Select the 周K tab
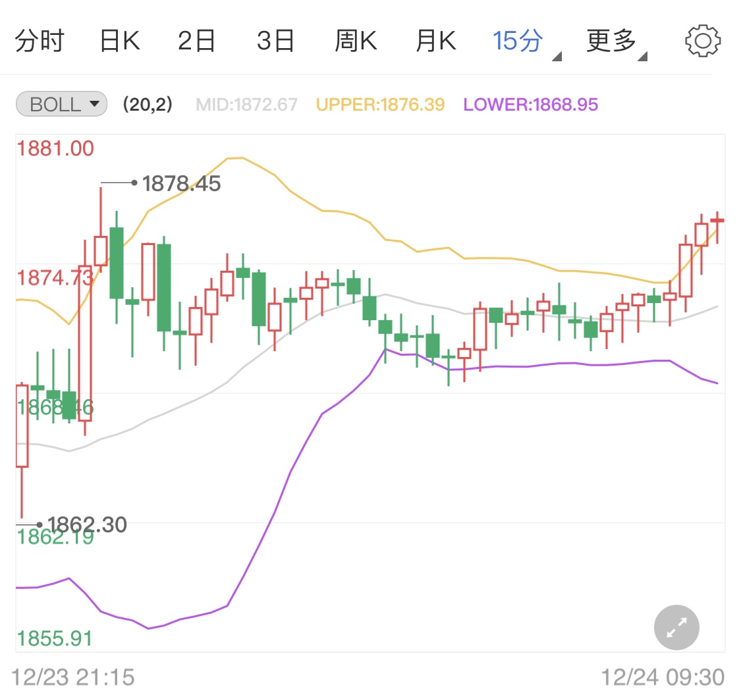This screenshot has height=697, width=741. click(356, 41)
